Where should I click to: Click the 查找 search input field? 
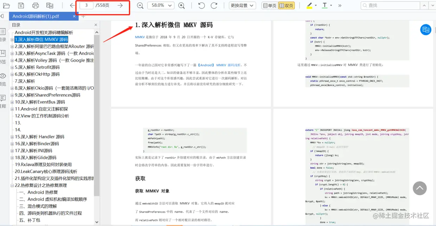click(x=390, y=6)
